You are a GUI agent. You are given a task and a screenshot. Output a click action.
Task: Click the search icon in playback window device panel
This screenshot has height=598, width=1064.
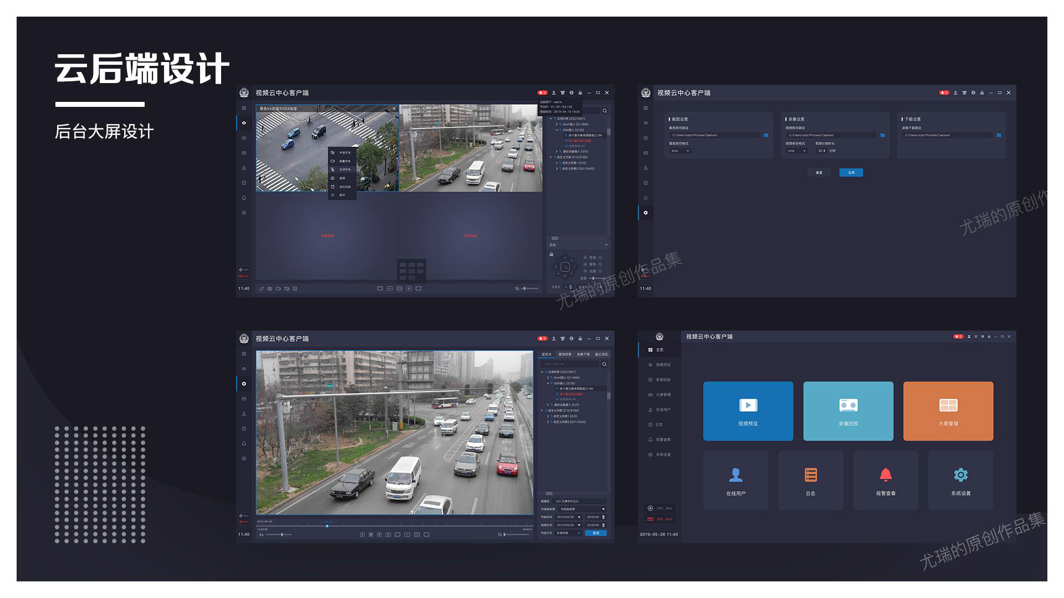coord(604,364)
